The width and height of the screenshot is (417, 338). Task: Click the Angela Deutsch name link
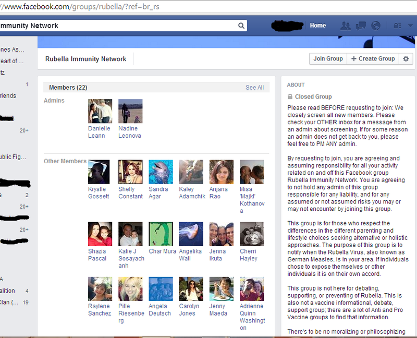point(160,310)
